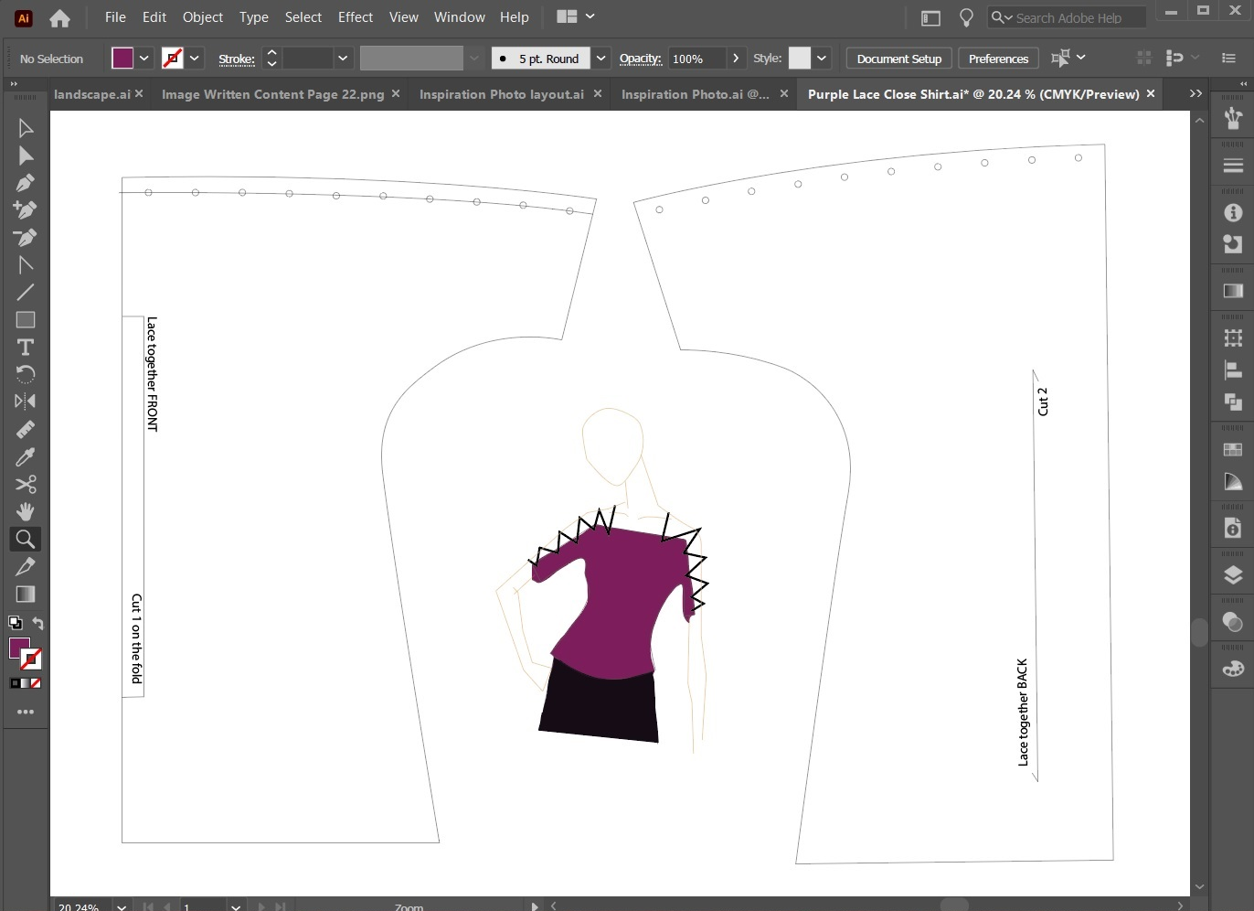Switch to the landscape.ai tab

pyautogui.click(x=91, y=94)
